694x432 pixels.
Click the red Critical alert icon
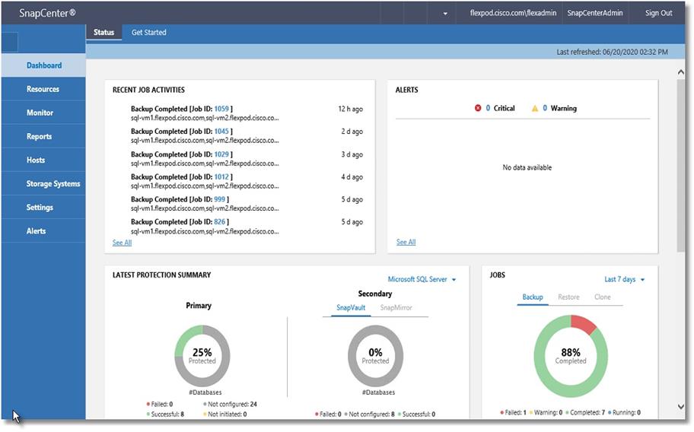tap(478, 108)
